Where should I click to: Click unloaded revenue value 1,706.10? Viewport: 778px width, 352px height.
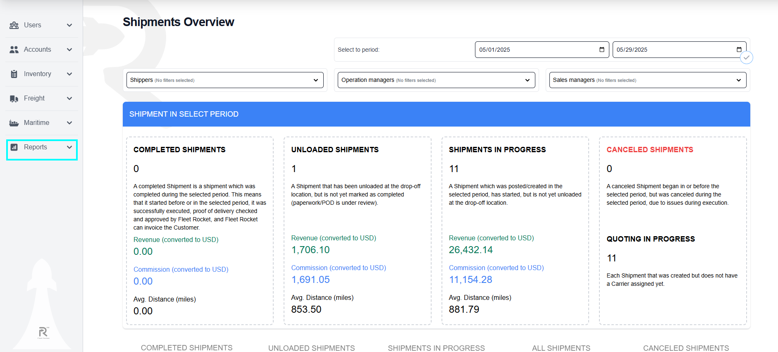click(310, 250)
